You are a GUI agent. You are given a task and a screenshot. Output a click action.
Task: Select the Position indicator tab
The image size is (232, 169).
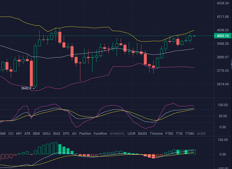point(85,134)
